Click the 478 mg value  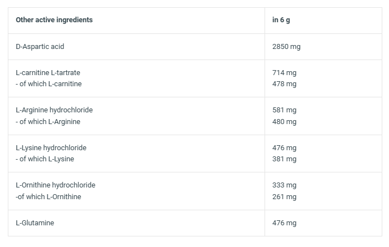[284, 84]
